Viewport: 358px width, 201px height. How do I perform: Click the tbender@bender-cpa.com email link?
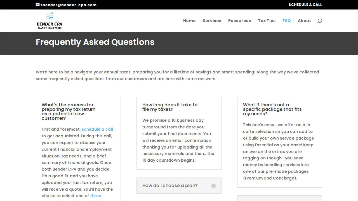tap(68, 5)
